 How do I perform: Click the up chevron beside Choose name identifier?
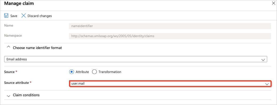click(9, 47)
